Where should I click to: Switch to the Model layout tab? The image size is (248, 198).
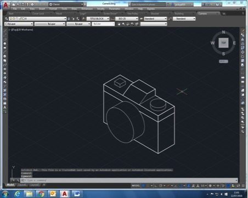point(10,185)
